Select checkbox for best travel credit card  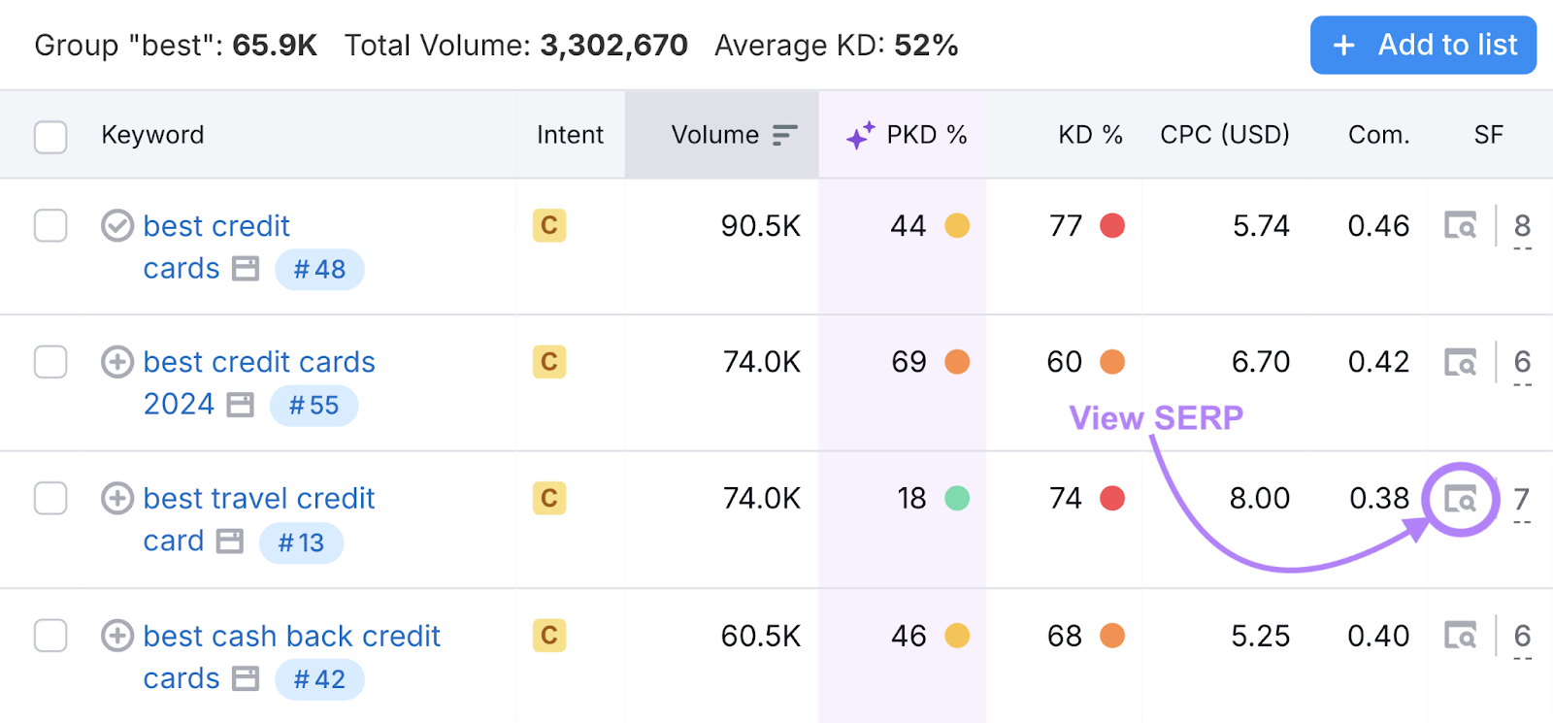point(50,499)
